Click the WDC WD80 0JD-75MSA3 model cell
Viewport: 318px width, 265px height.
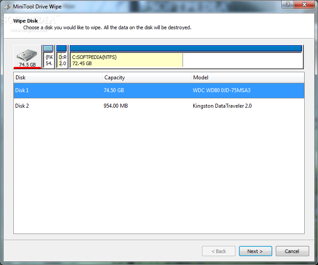[x=222, y=90]
